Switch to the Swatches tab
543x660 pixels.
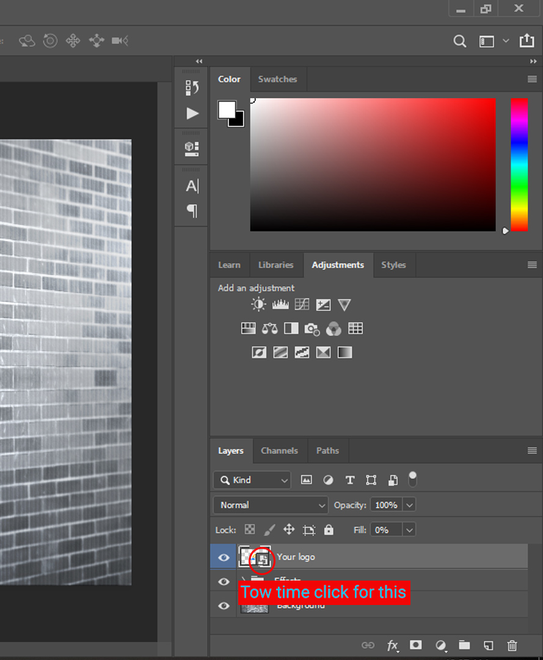[277, 79]
